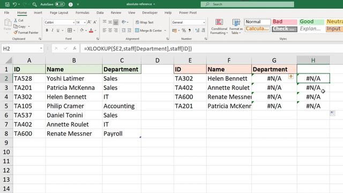Screen dimensions: 343x193
Task: Apply the Good cell style
Action: [x=311, y=21]
